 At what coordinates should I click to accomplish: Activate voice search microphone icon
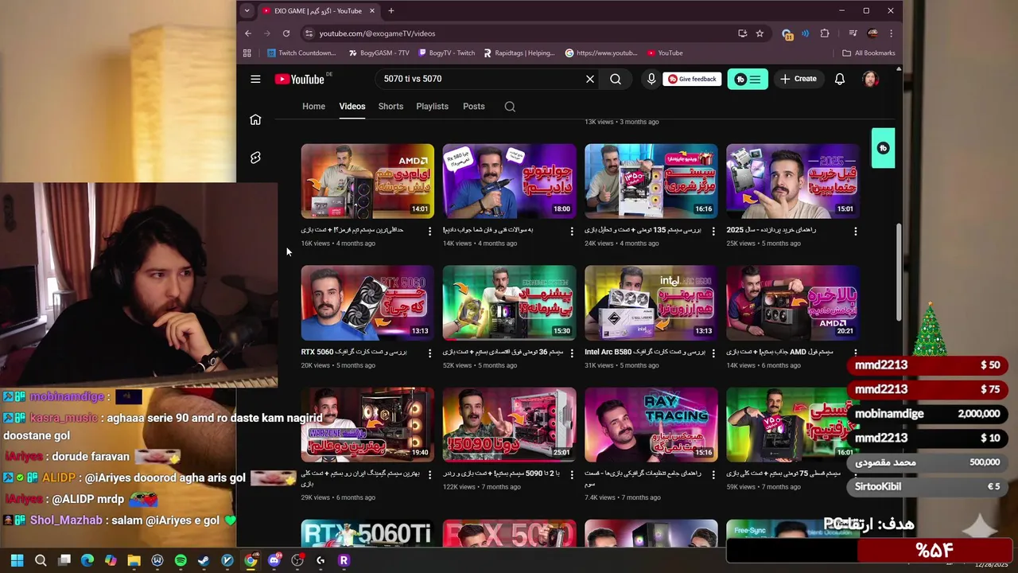tap(651, 79)
